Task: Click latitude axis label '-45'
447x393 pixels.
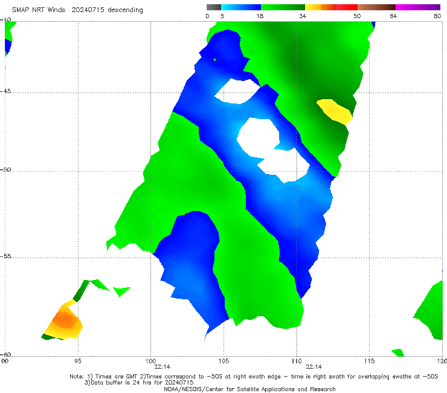Action: 5,91
